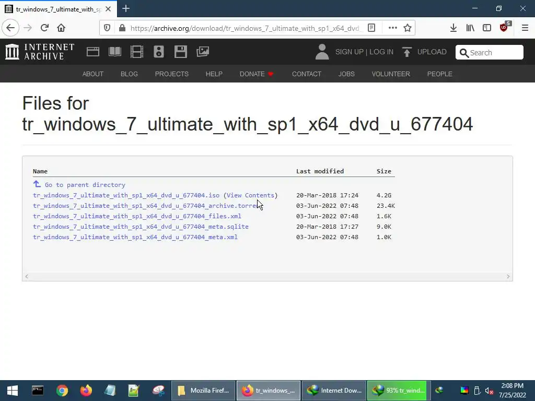Viewport: 535px width, 401px height.
Task: Open the uBlock Origin extension
Action: pyautogui.click(x=504, y=27)
